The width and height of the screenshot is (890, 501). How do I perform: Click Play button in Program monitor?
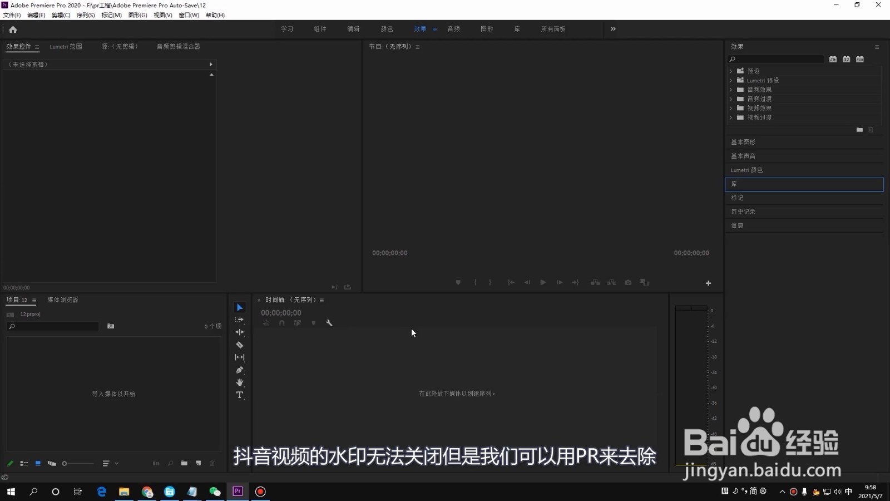point(543,283)
